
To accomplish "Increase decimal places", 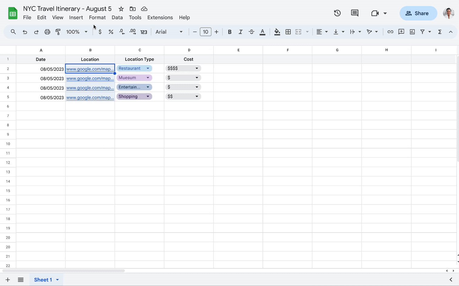I will tap(133, 32).
